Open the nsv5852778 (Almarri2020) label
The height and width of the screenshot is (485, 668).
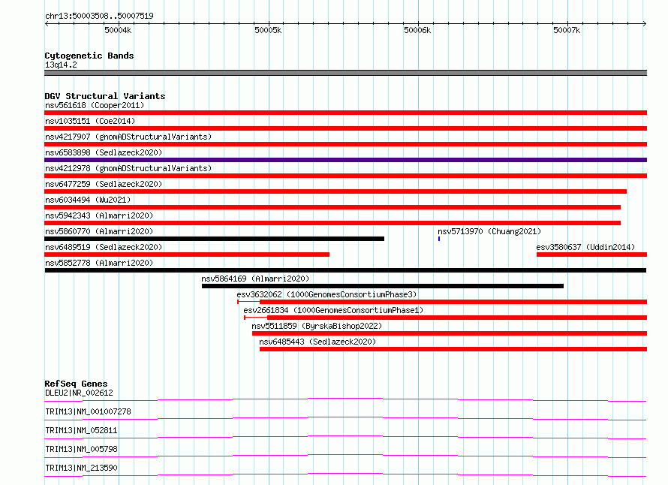[x=99, y=263]
